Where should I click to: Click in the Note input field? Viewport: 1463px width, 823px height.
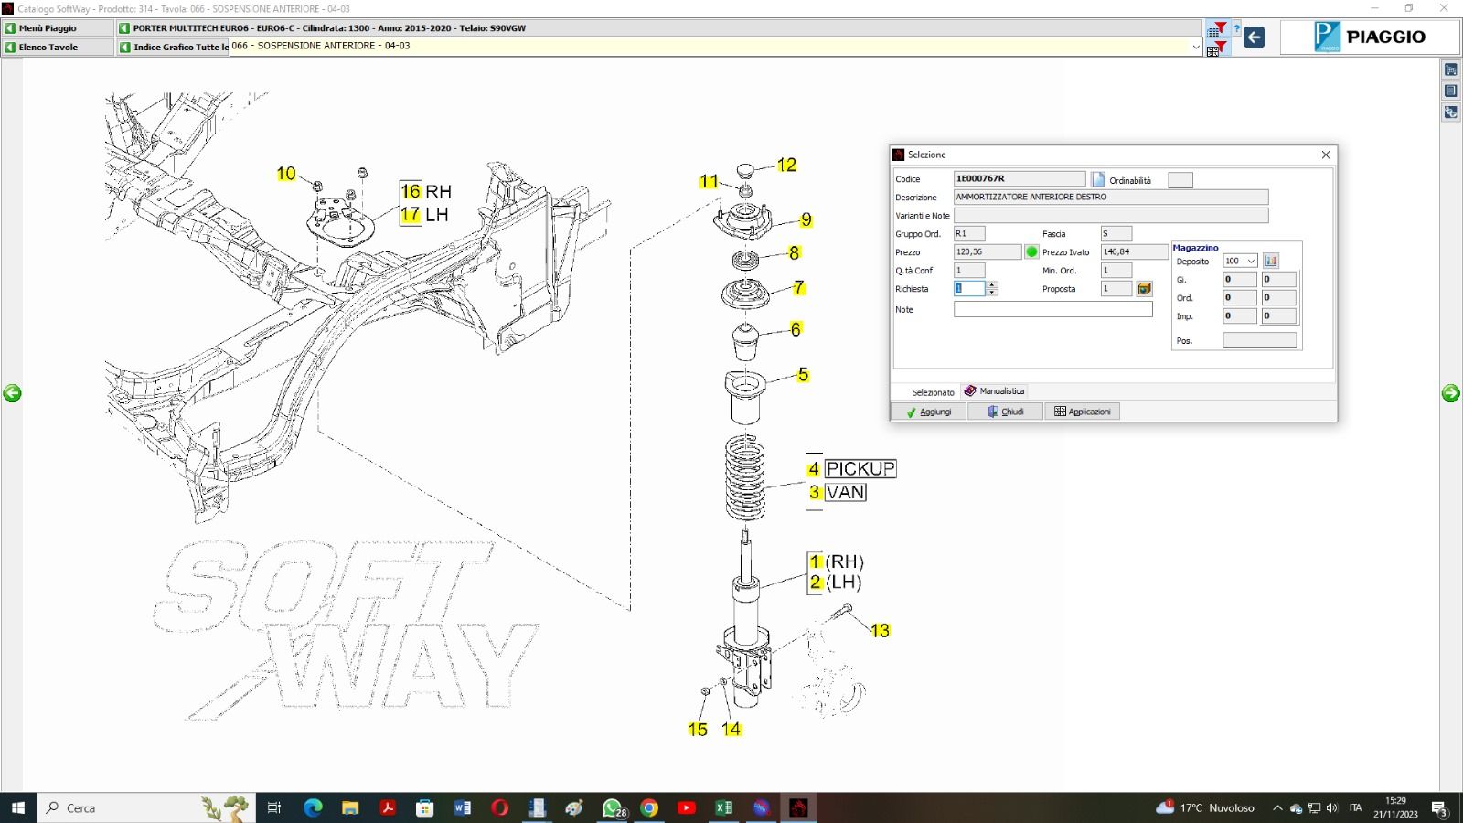click(1052, 310)
